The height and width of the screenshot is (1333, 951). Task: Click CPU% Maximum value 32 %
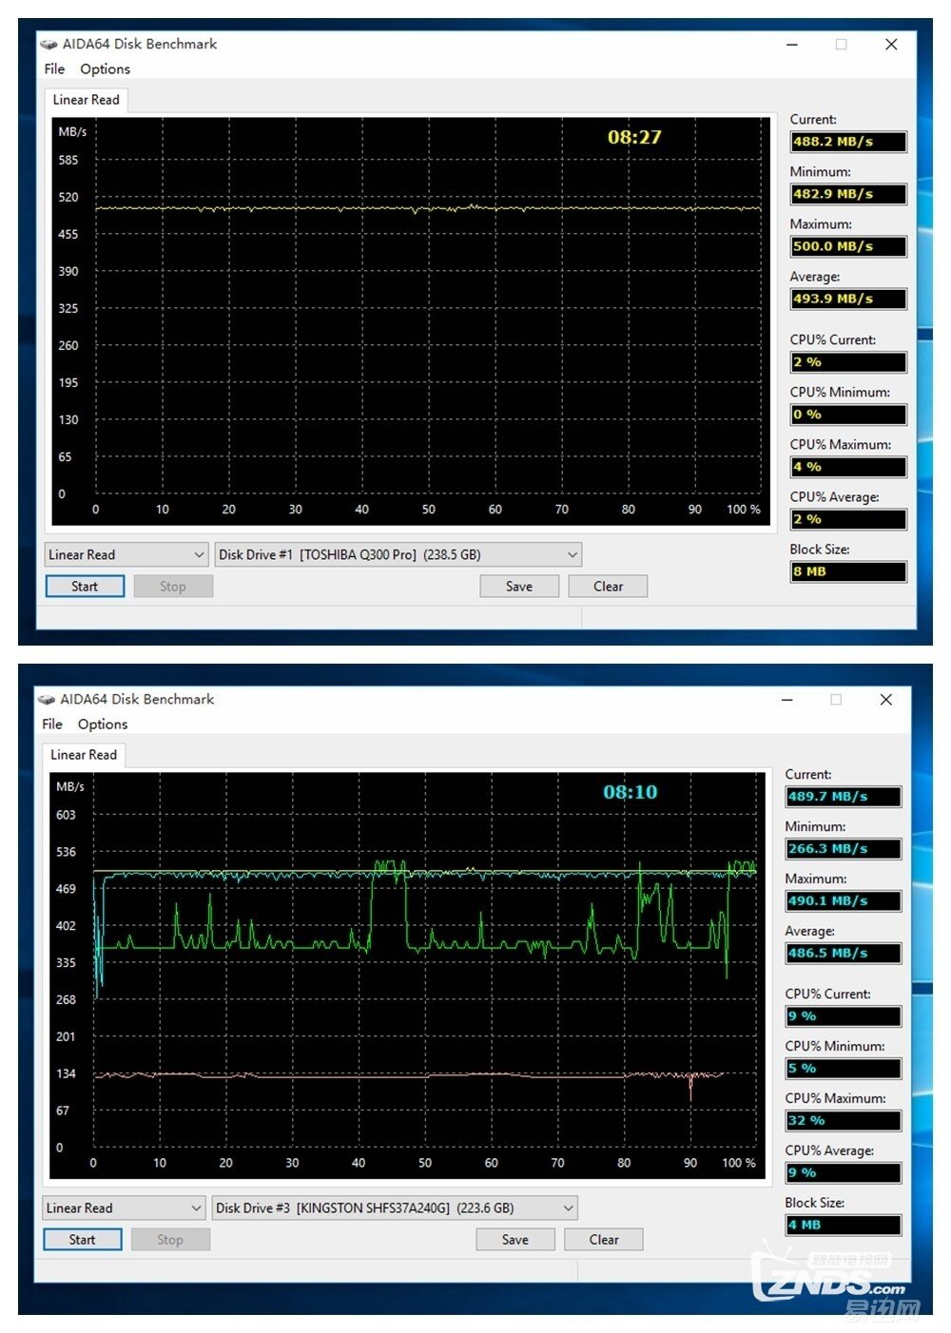[x=844, y=1121]
